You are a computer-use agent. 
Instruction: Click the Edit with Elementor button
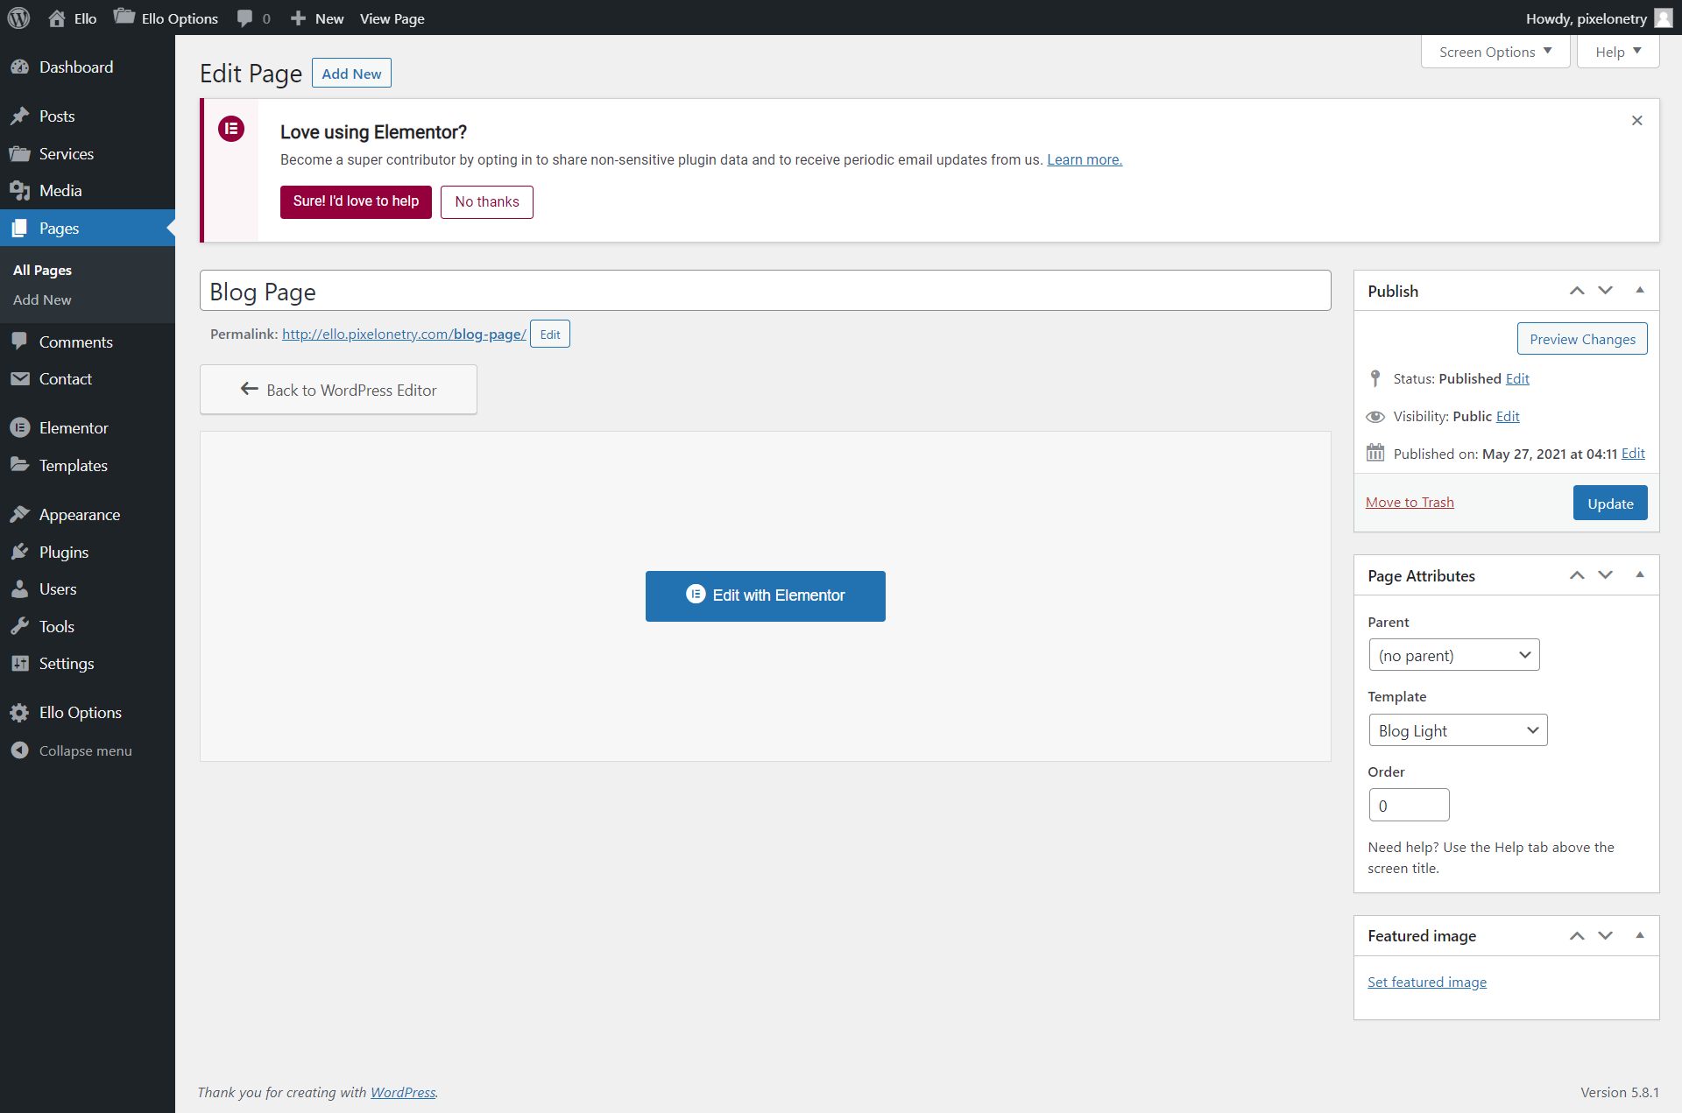pyautogui.click(x=765, y=595)
